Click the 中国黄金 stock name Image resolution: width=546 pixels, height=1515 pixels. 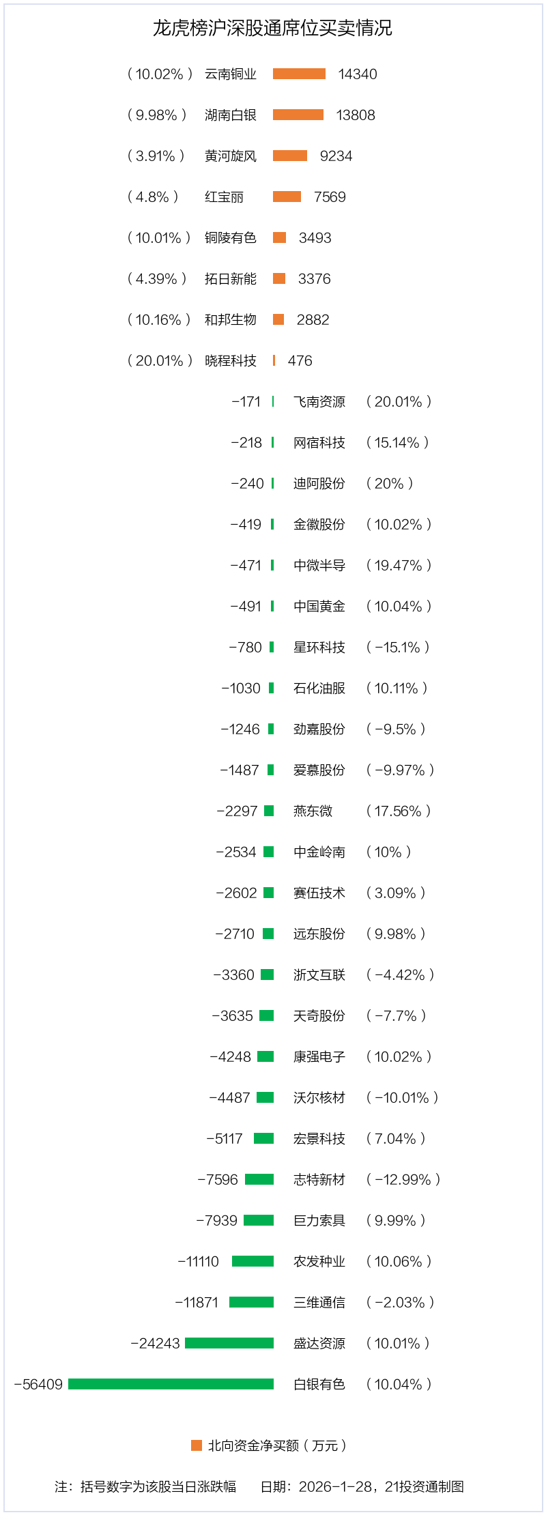(319, 606)
